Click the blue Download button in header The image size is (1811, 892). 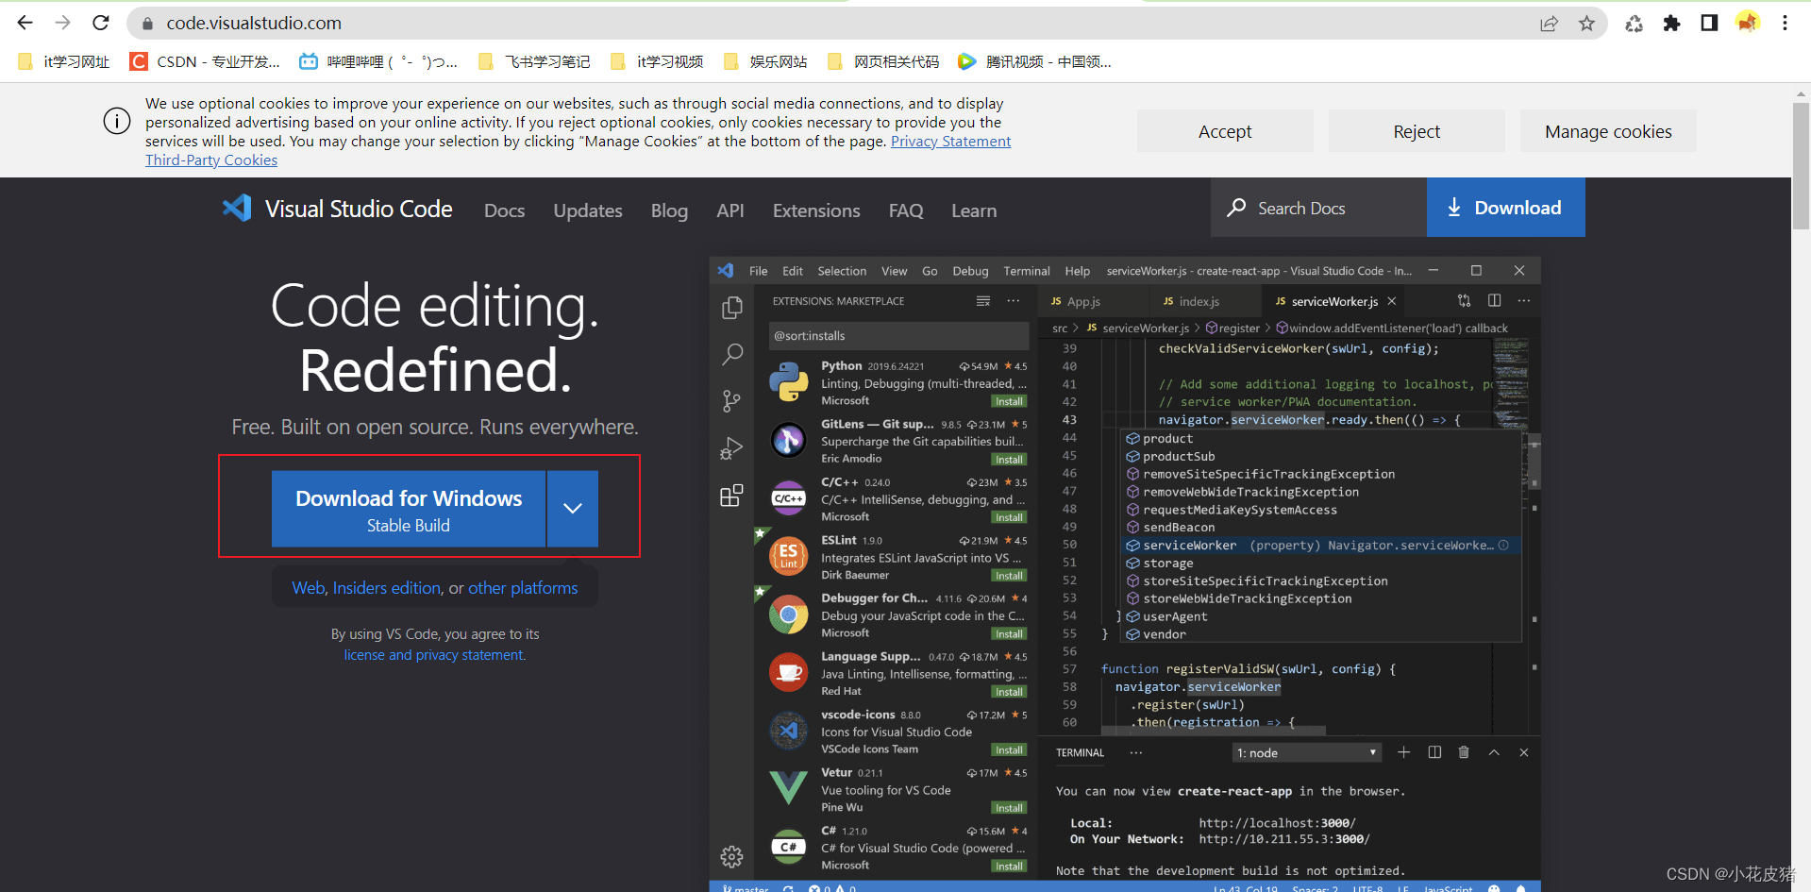click(1505, 208)
